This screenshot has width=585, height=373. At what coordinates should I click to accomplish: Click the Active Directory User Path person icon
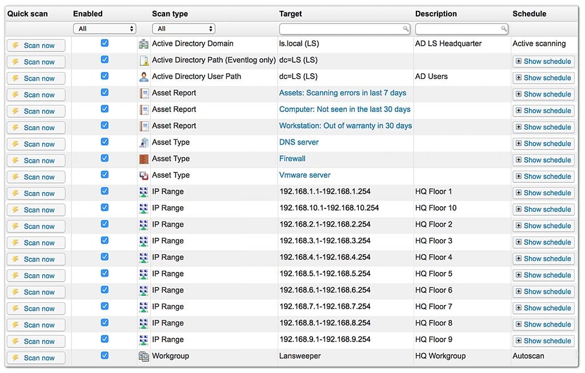(x=143, y=77)
